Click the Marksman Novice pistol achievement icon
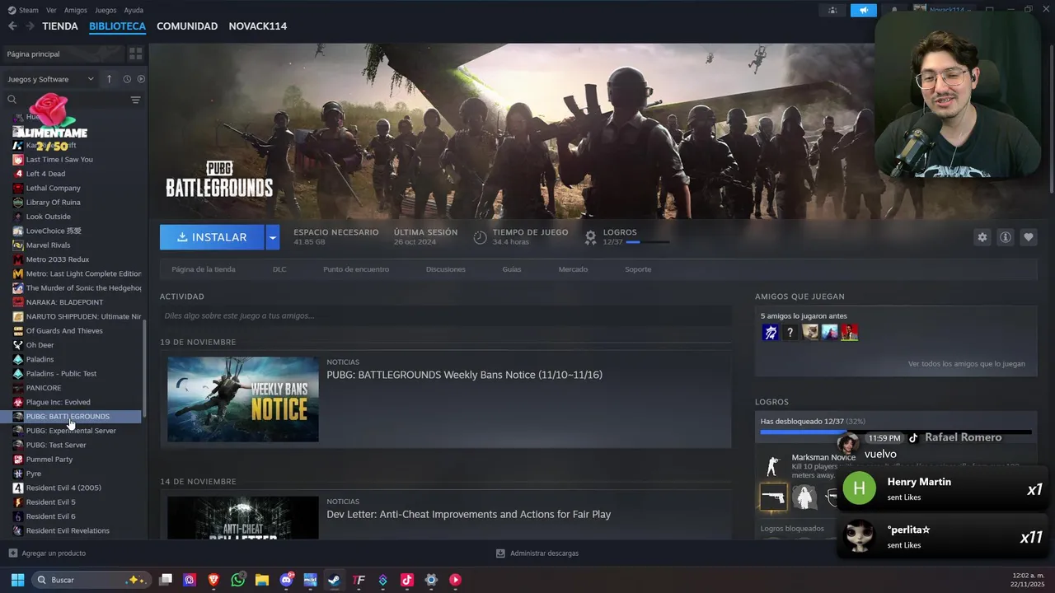 [x=773, y=497]
